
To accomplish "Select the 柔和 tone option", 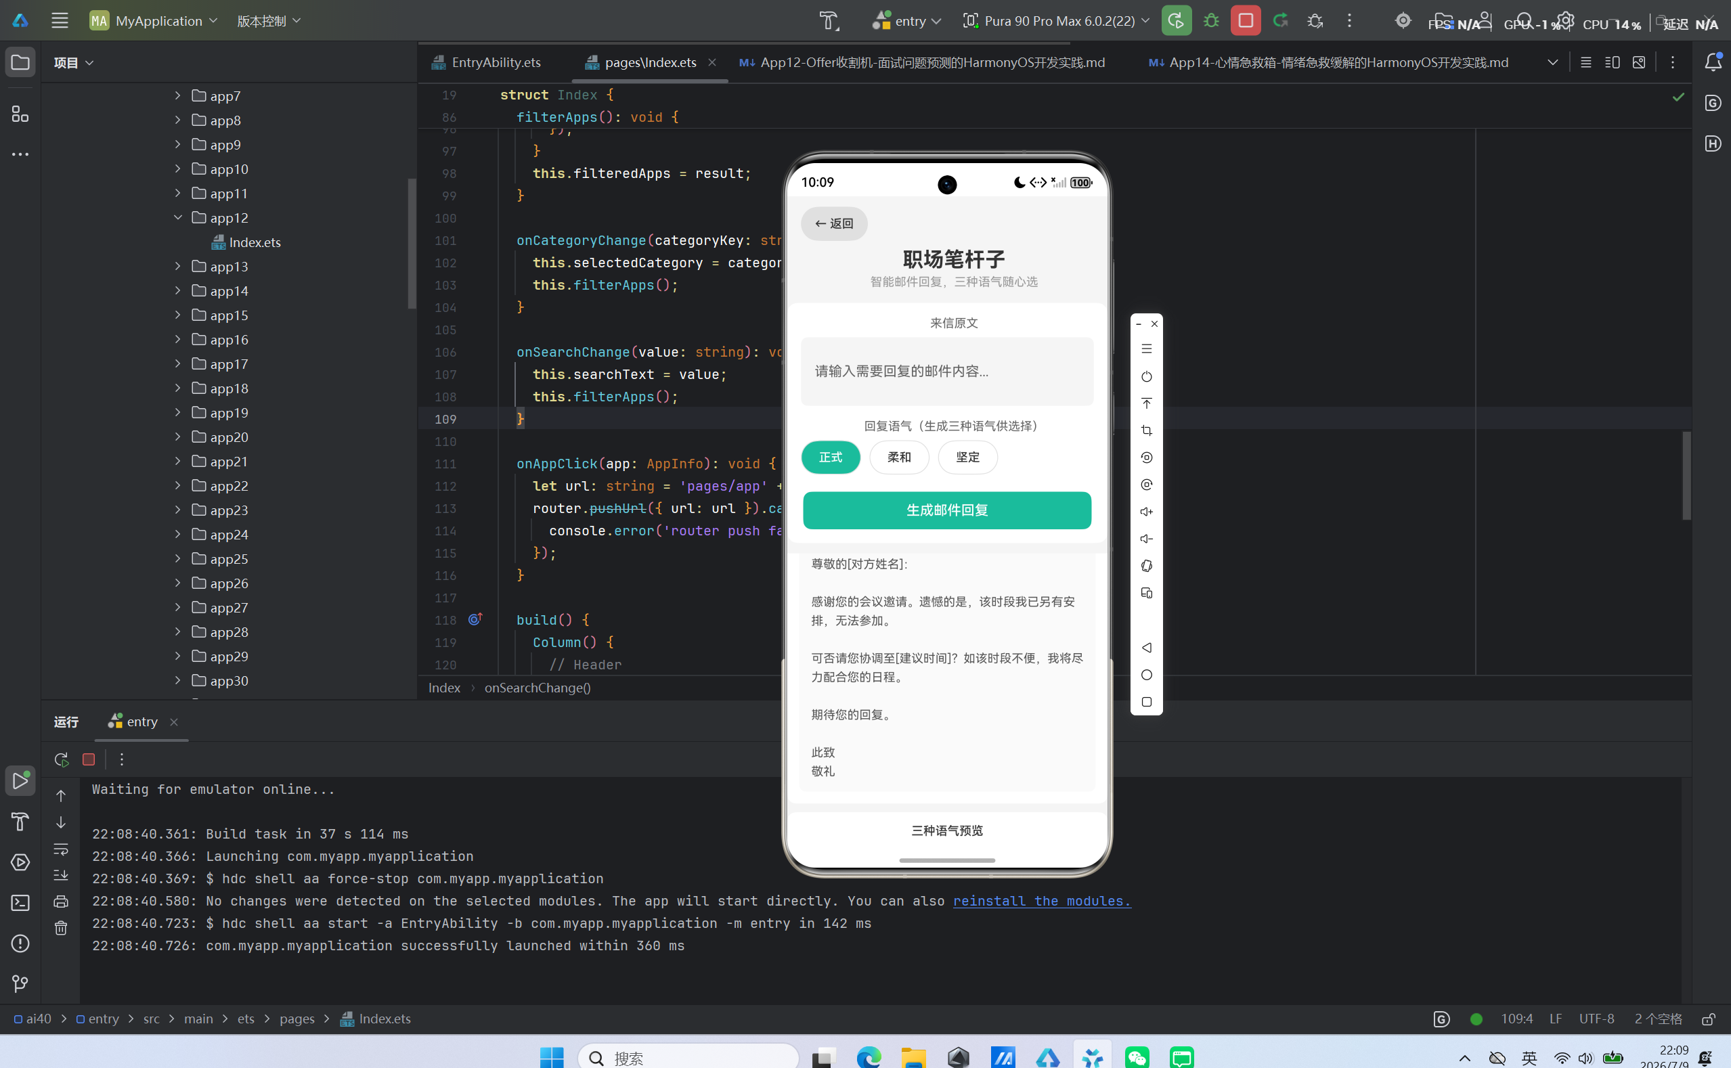I will [900, 457].
